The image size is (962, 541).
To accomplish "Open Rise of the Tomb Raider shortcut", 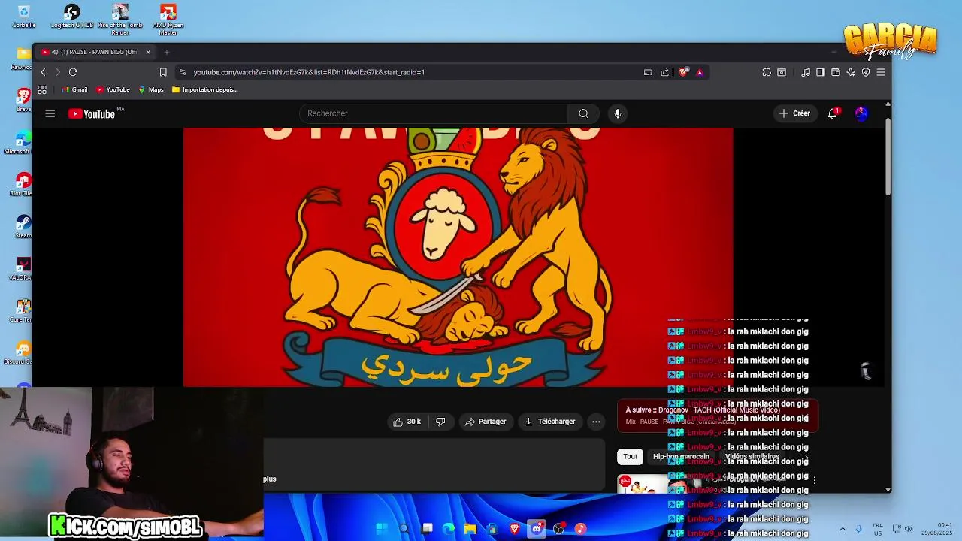I will click(x=120, y=20).
